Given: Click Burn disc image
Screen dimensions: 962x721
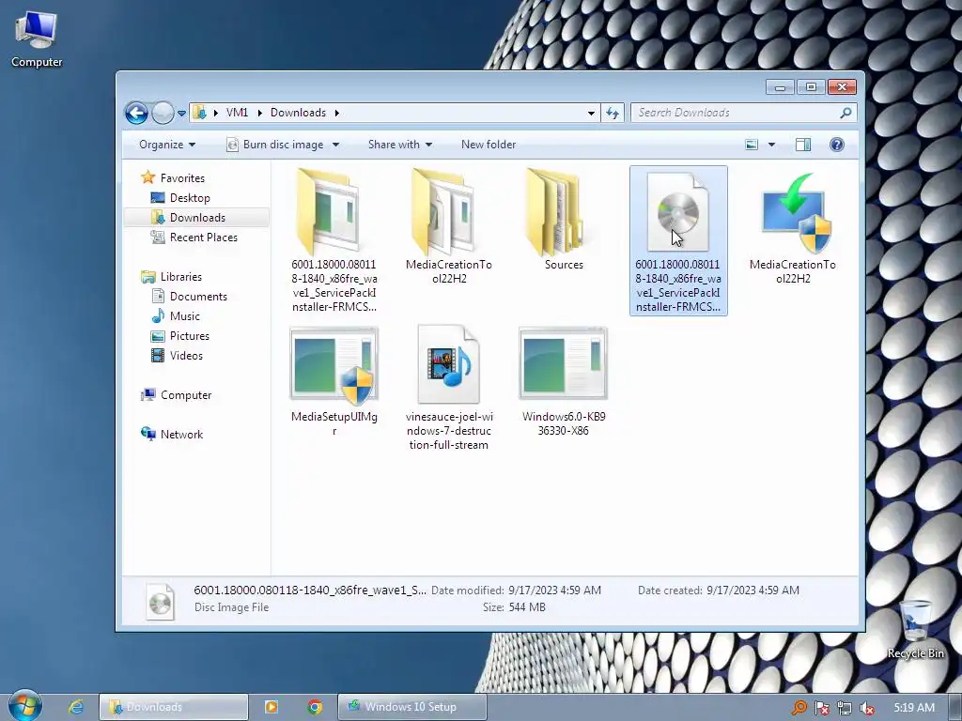Looking at the screenshot, I should click(x=275, y=145).
